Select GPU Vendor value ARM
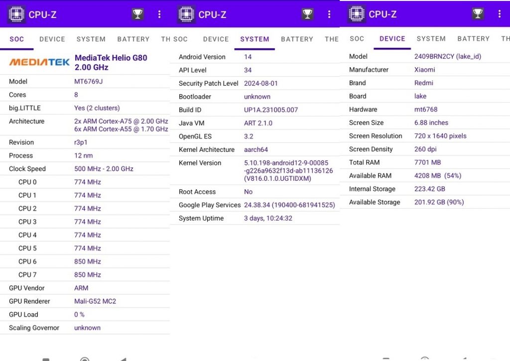The width and height of the screenshot is (510, 361). tap(81, 288)
